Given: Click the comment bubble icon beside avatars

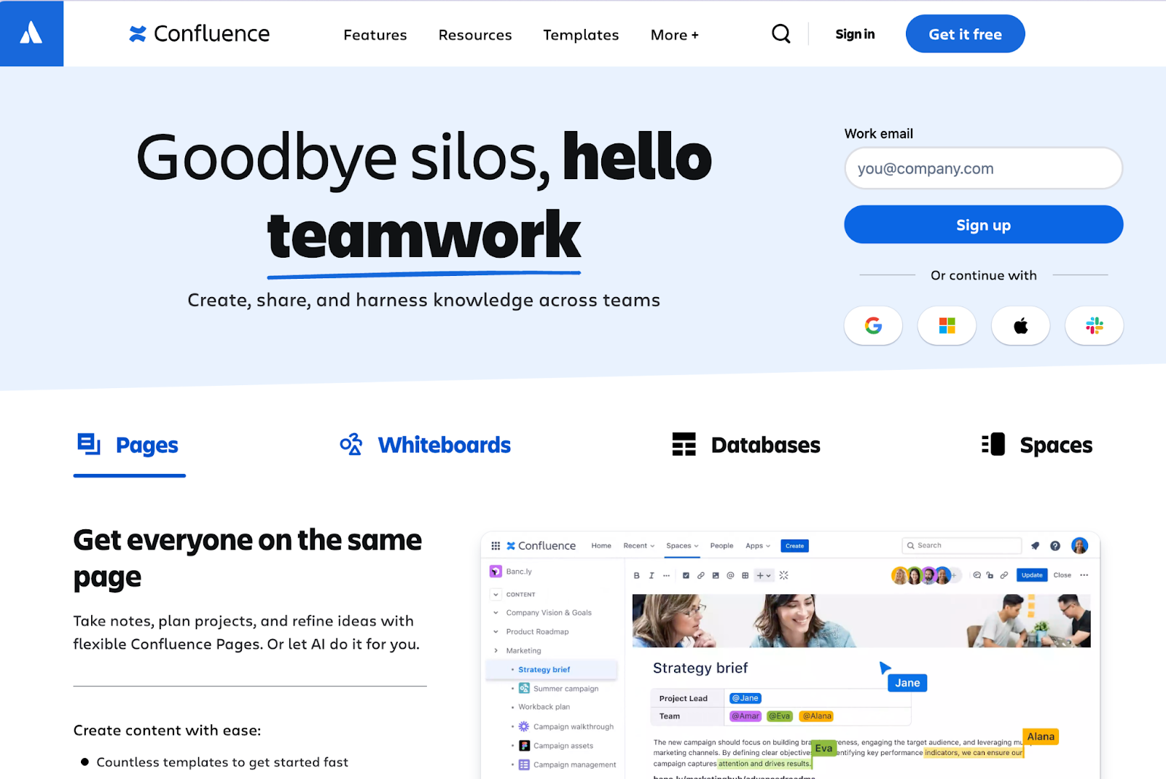Looking at the screenshot, I should pos(977,575).
